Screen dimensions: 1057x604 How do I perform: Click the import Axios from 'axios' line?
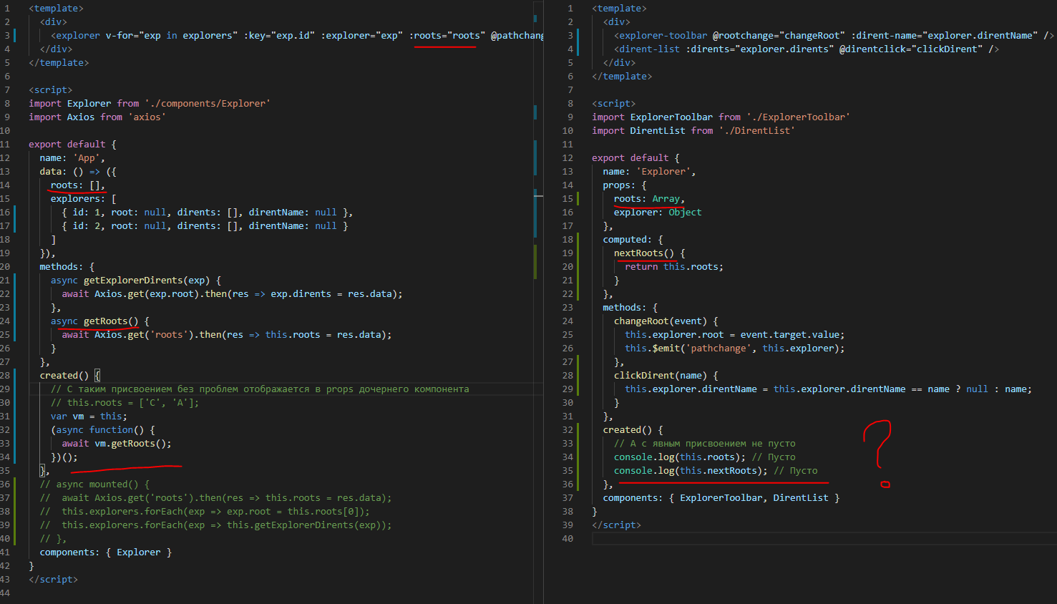[97, 117]
